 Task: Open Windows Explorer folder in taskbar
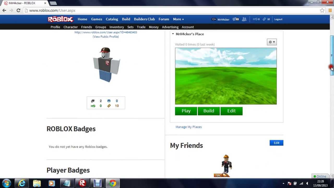click(x=37, y=183)
